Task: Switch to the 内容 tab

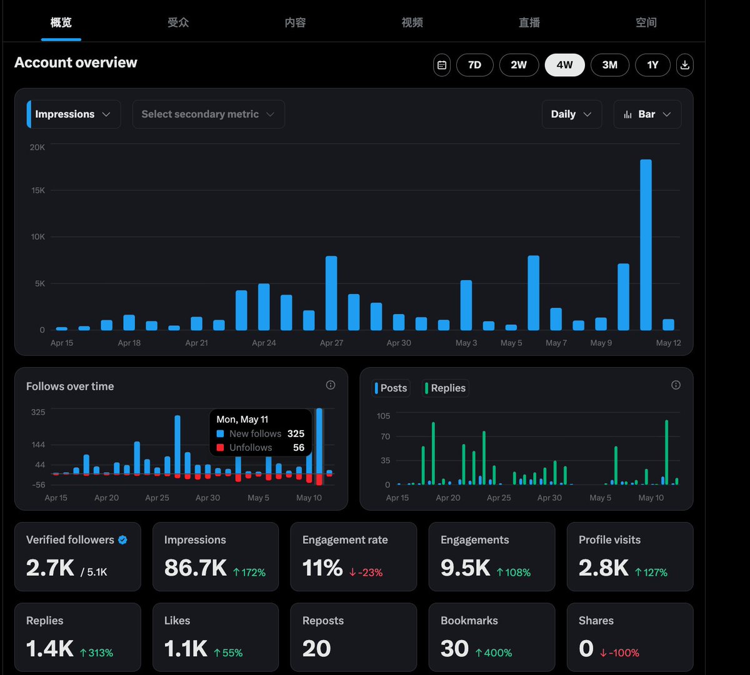Action: [295, 22]
